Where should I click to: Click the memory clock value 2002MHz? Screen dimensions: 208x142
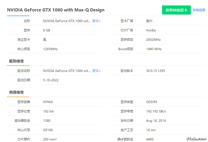(x=153, y=40)
